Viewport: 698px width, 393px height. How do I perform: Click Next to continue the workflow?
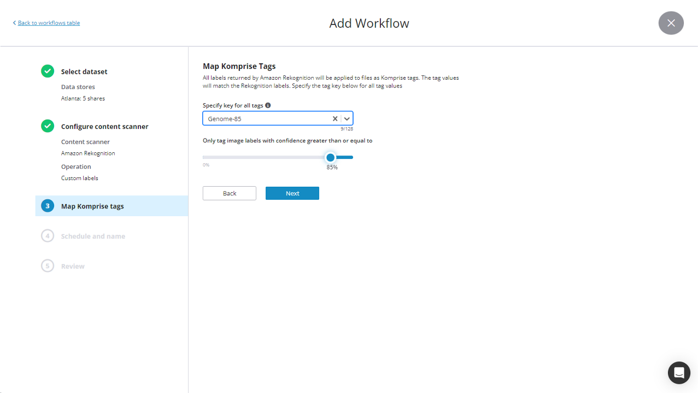(x=292, y=193)
